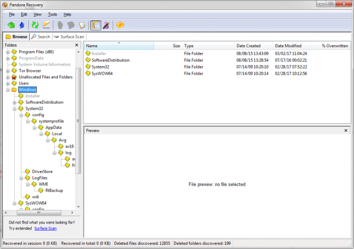Collapse the systemprofile tree node

click(28, 121)
